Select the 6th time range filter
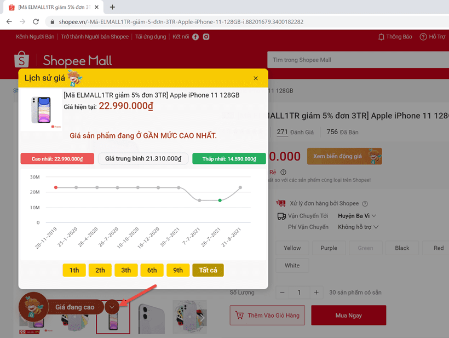The image size is (449, 338). (x=152, y=270)
